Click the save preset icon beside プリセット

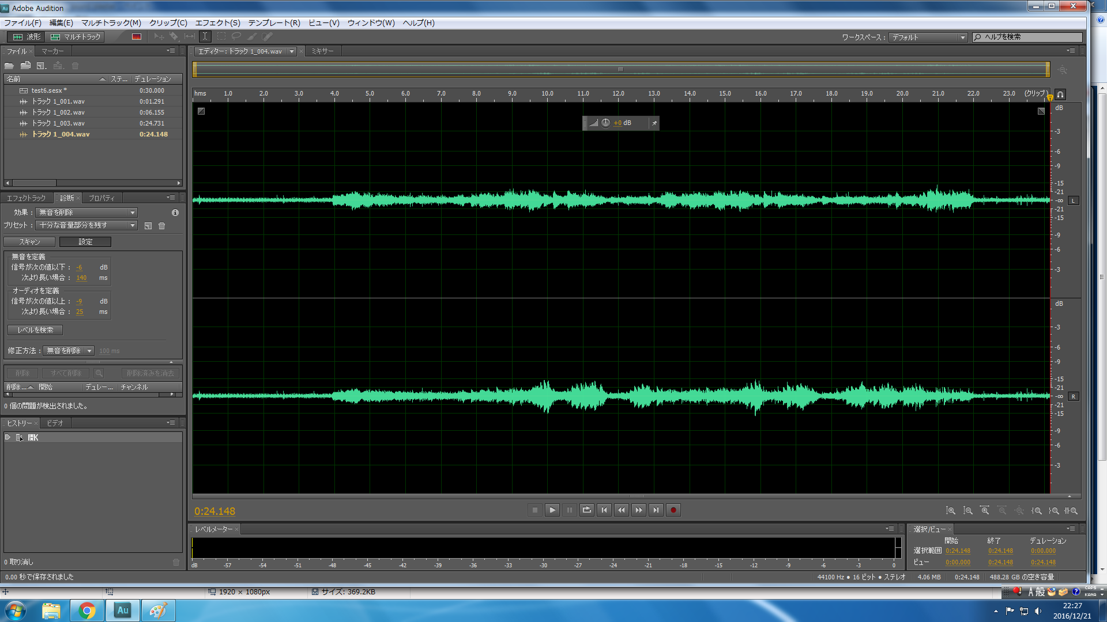coord(148,226)
